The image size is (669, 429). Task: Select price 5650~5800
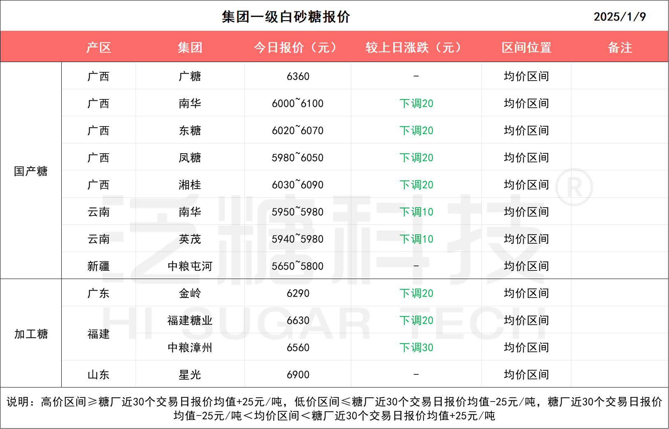coord(298,266)
